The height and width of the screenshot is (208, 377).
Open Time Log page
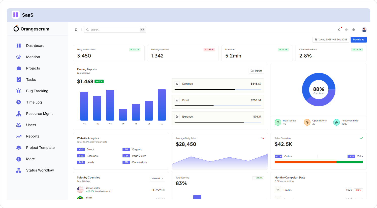(x=34, y=102)
